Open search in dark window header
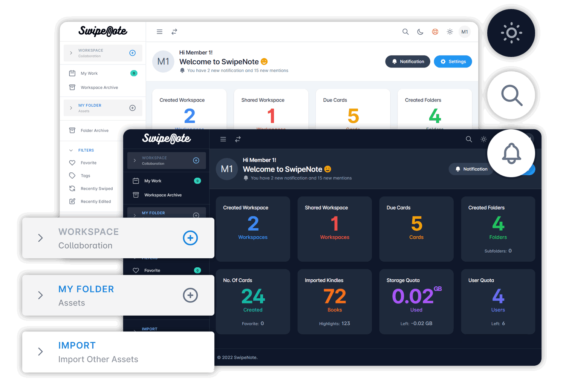 (469, 139)
